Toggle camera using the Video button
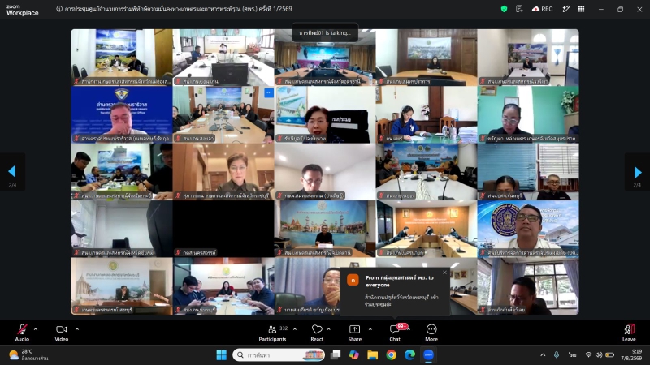 pos(62,333)
